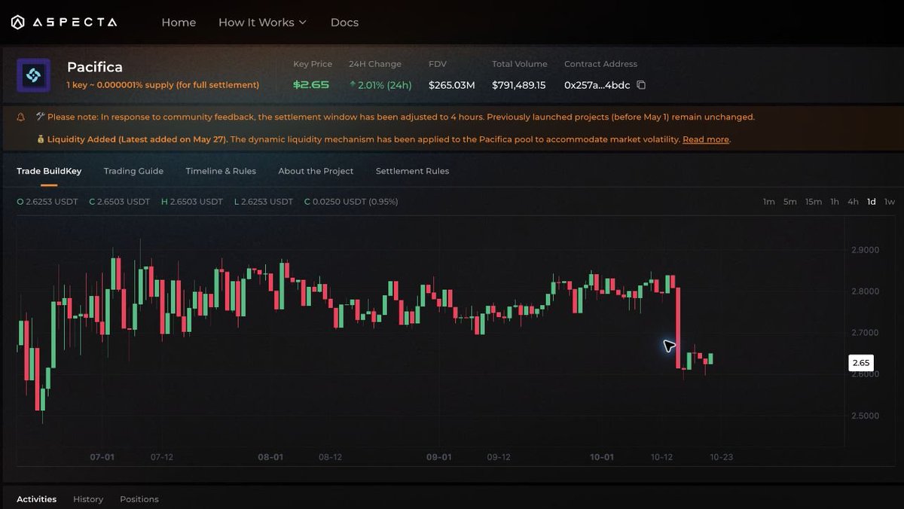Select the 1d chart interval
Image resolution: width=904 pixels, height=509 pixels.
coord(872,202)
